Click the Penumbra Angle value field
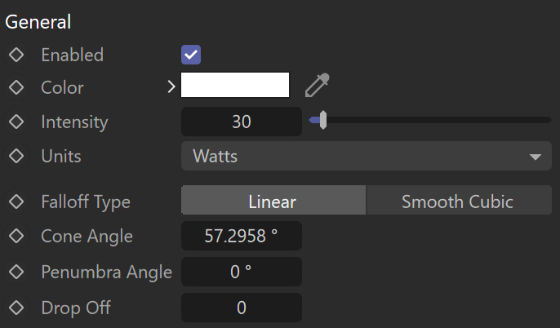560x328 pixels. [x=242, y=272]
